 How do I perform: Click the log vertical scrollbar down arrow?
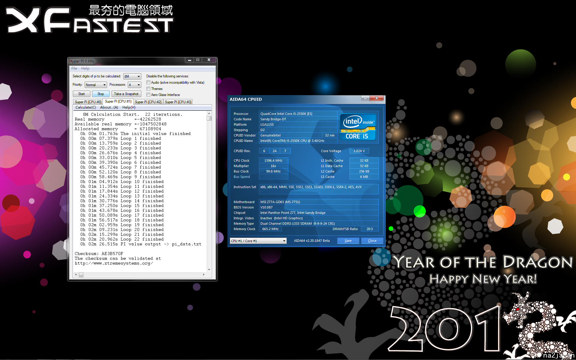209,269
